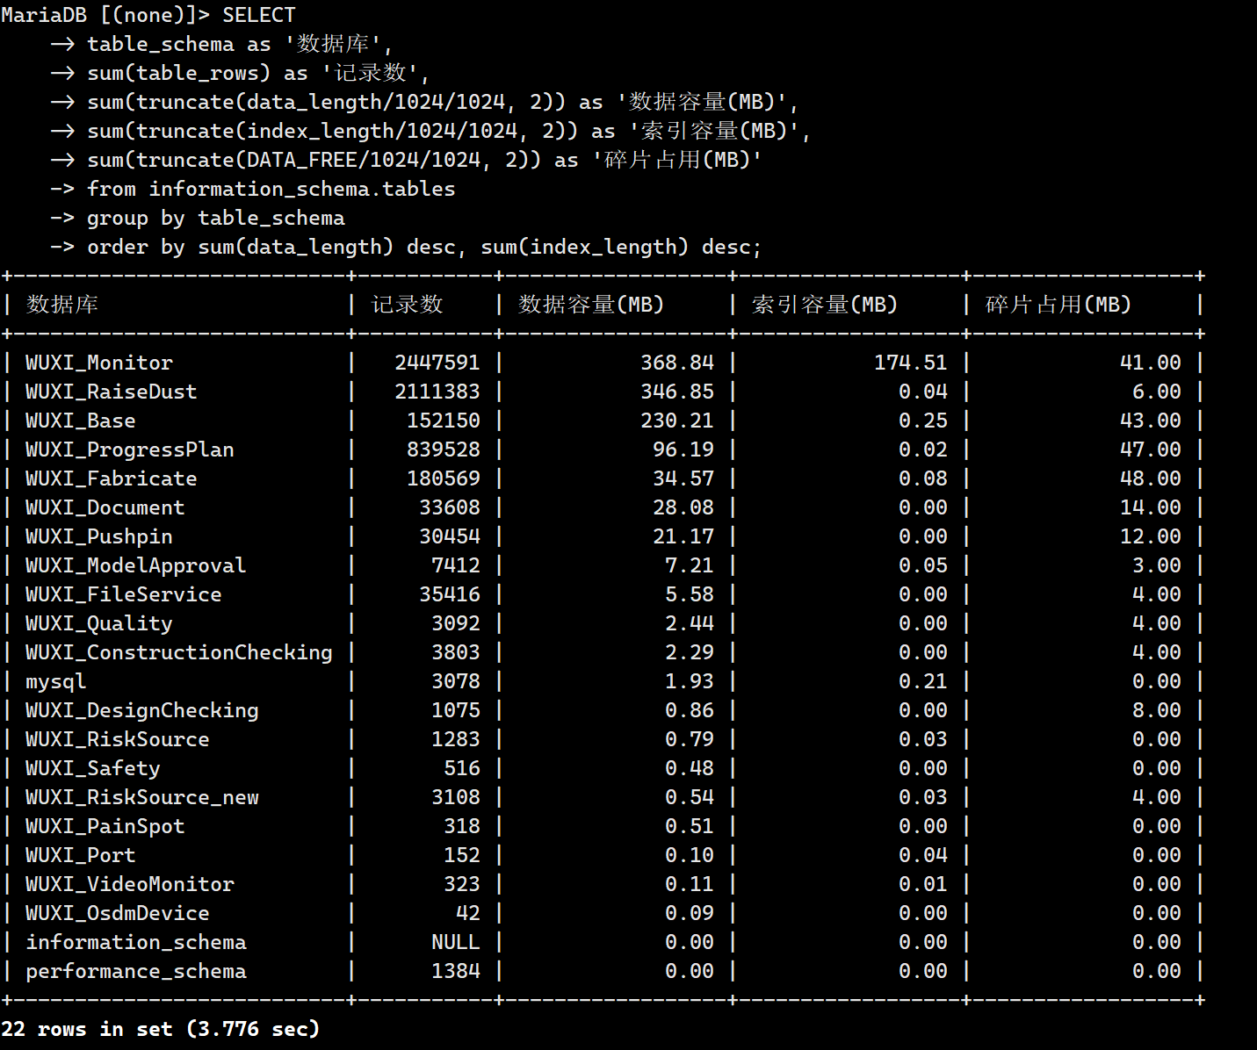
Task: Select the 'WUXI_ConstructionChecking' database name
Action: coord(179,652)
